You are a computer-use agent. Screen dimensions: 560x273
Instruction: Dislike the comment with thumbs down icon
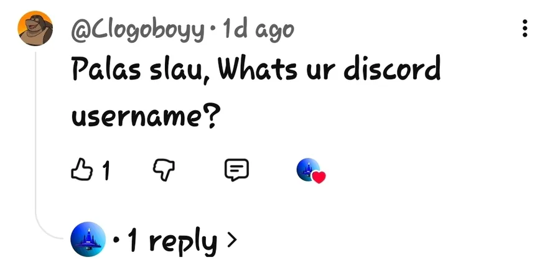(164, 170)
